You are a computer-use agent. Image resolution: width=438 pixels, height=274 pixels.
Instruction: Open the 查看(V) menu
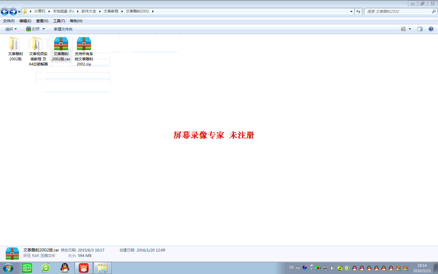[42, 21]
